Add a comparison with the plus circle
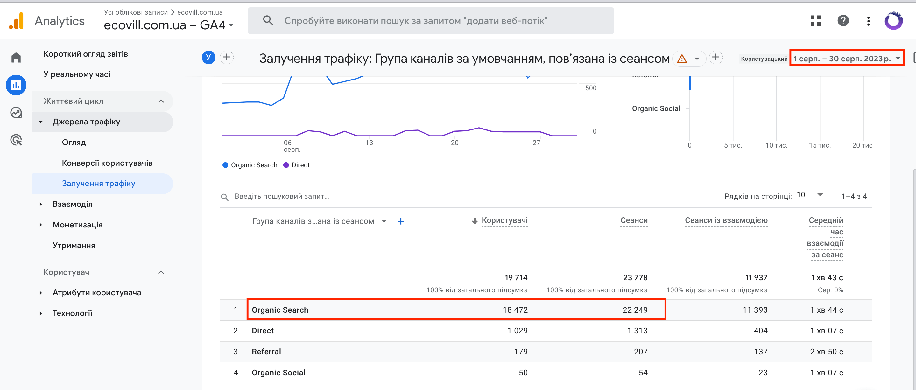This screenshot has height=390, width=916. [227, 57]
